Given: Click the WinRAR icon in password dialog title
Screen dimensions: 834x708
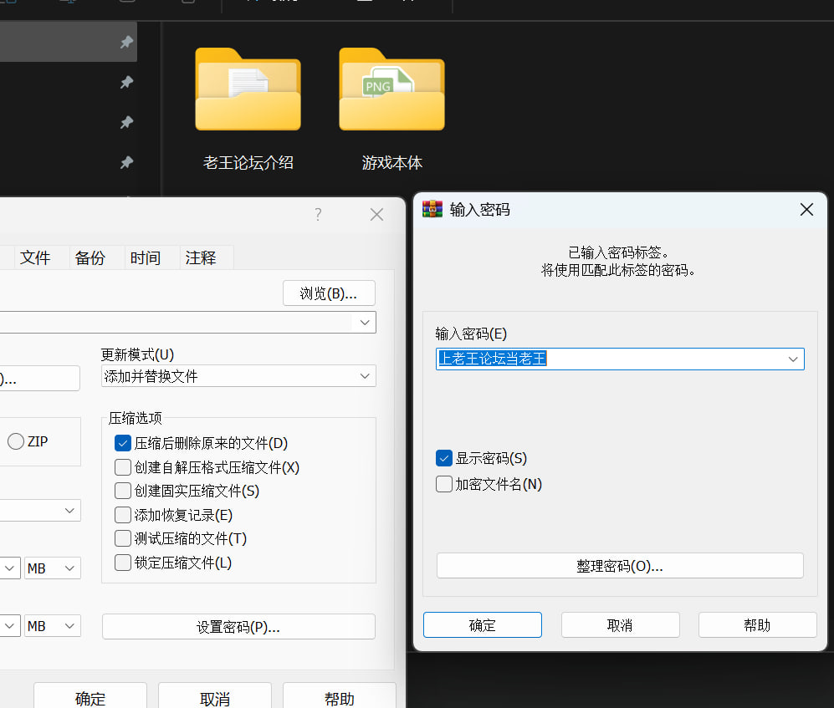Looking at the screenshot, I should pos(432,210).
